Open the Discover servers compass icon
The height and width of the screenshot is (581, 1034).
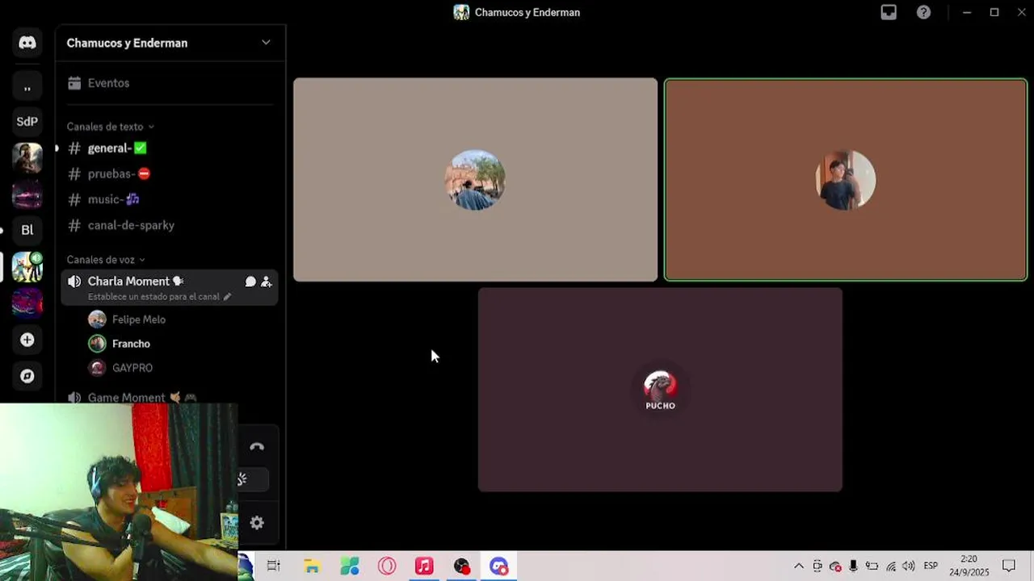point(27,376)
